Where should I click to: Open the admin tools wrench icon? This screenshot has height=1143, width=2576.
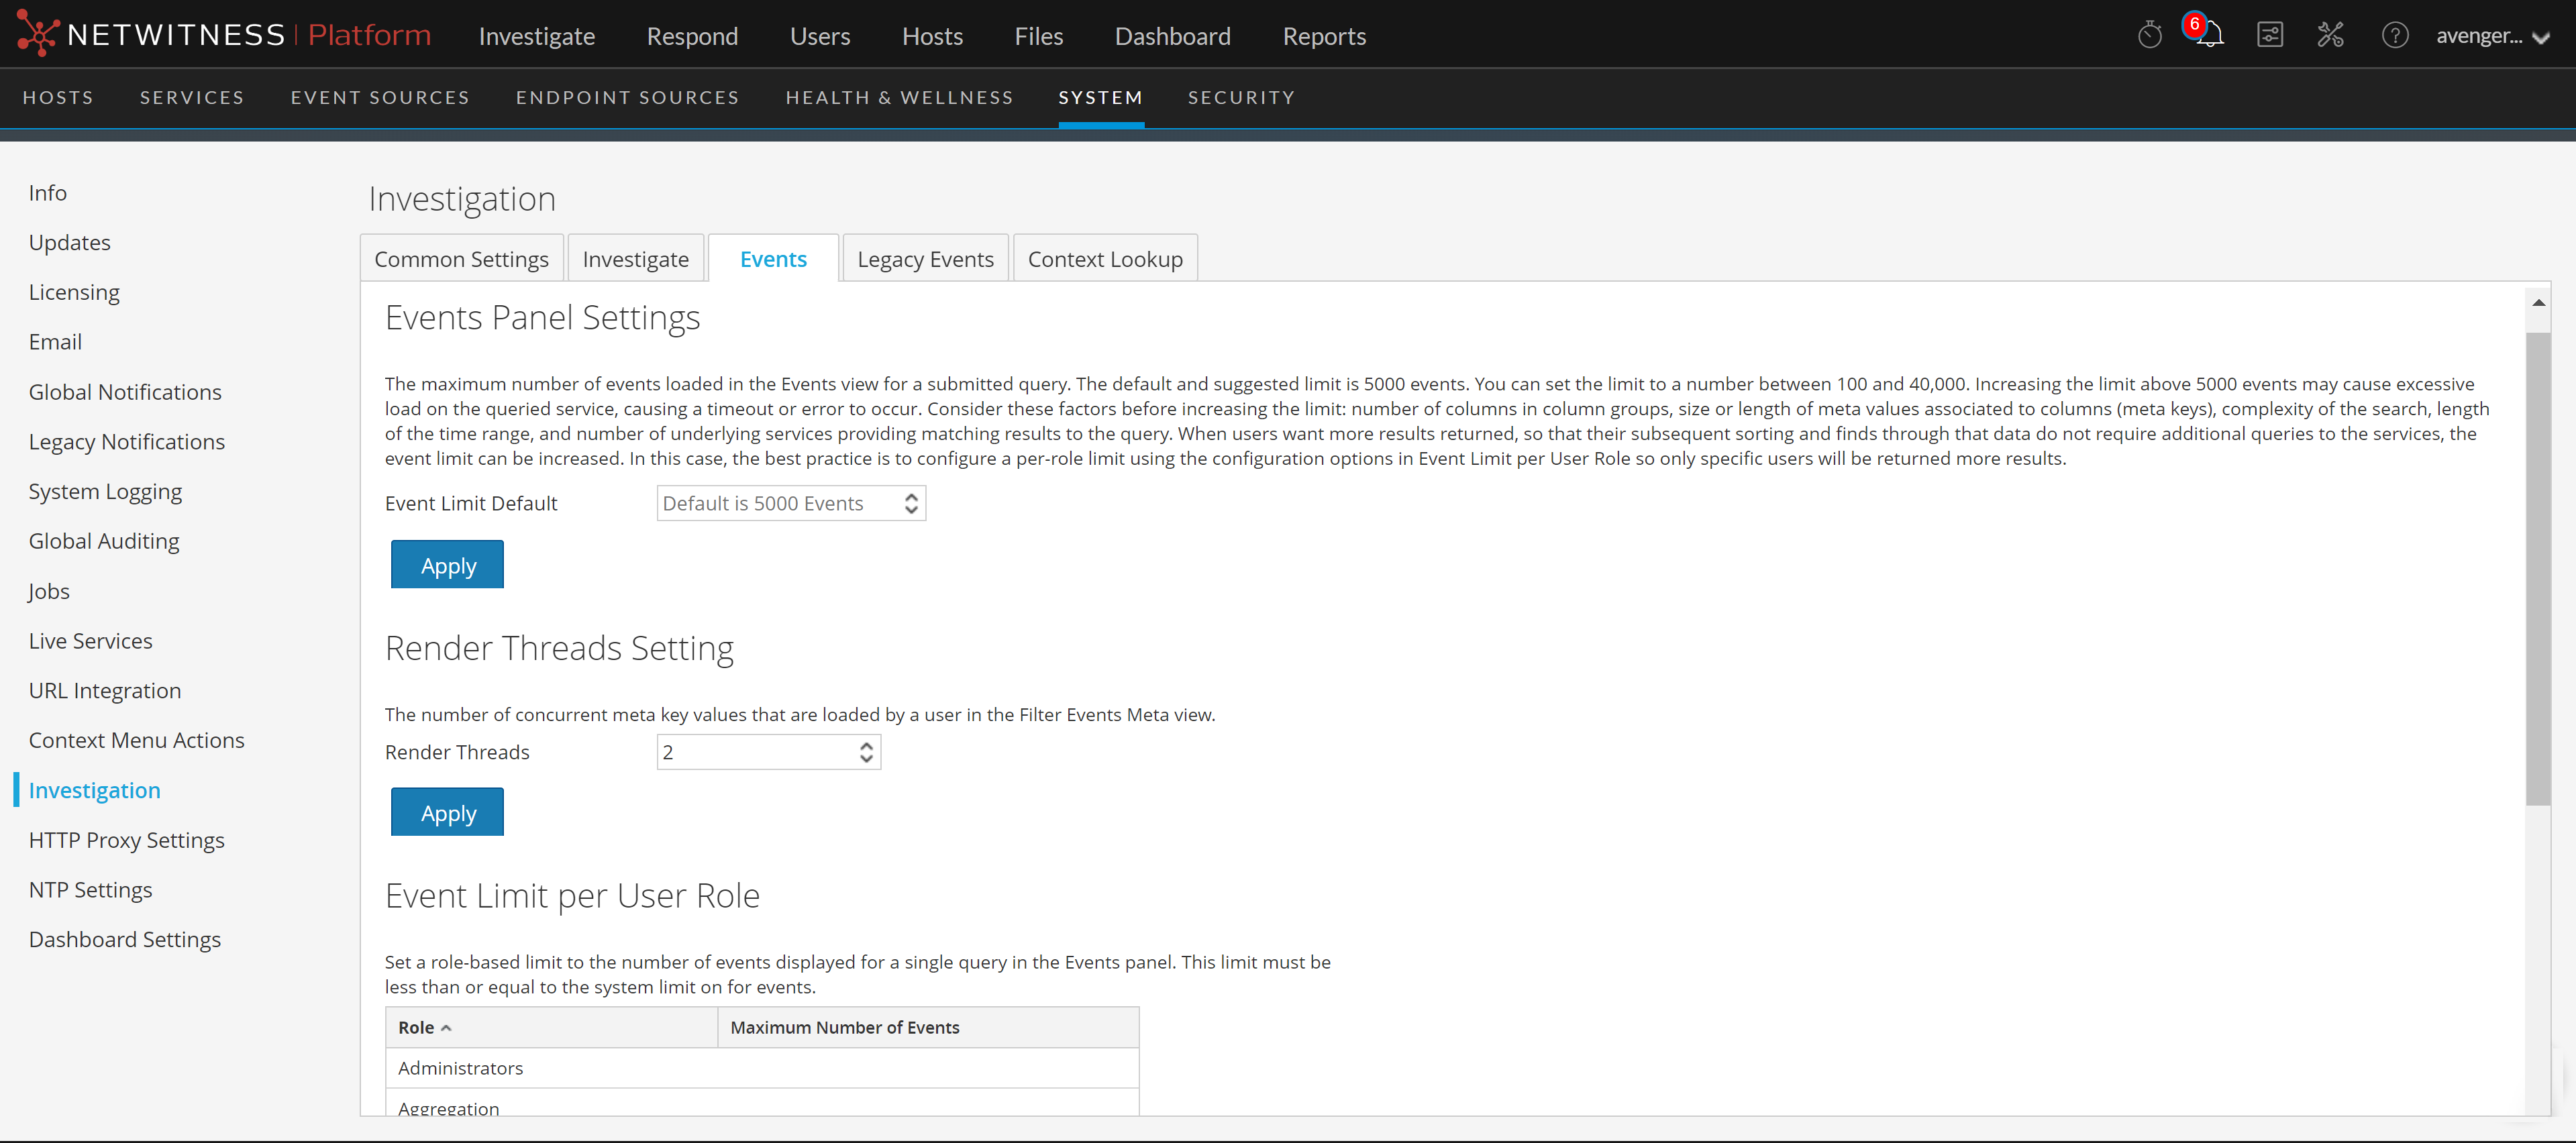tap(2330, 36)
